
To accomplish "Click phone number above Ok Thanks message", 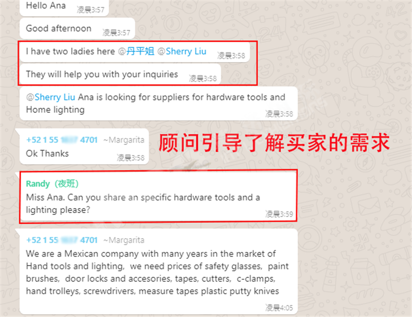I will pyautogui.click(x=62, y=140).
